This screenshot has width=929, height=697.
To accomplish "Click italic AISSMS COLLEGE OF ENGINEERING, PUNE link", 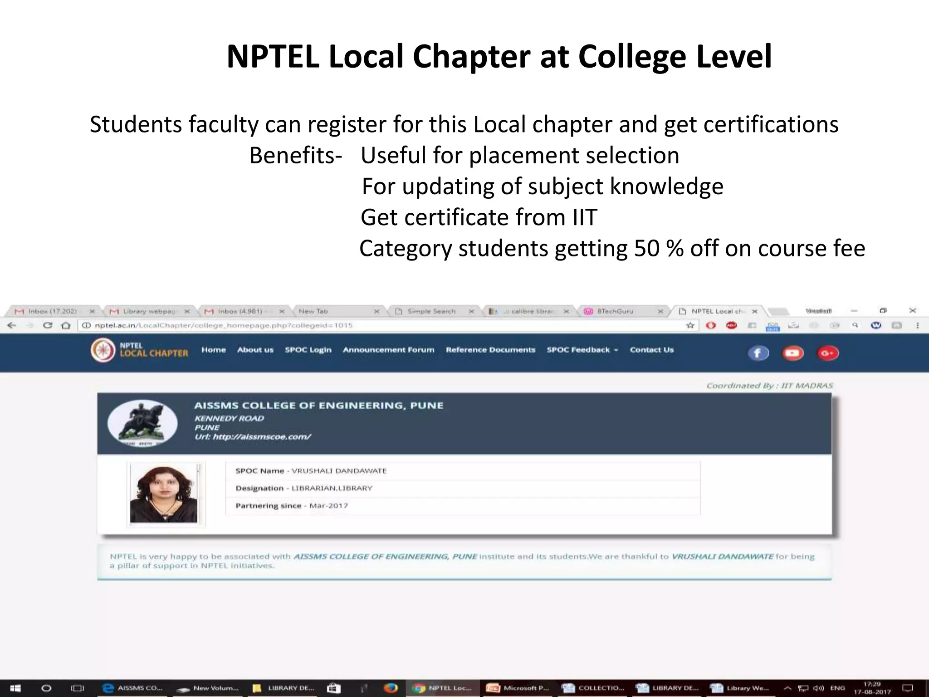I will tap(385, 556).
